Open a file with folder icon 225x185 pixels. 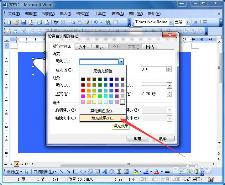[x=16, y=22]
